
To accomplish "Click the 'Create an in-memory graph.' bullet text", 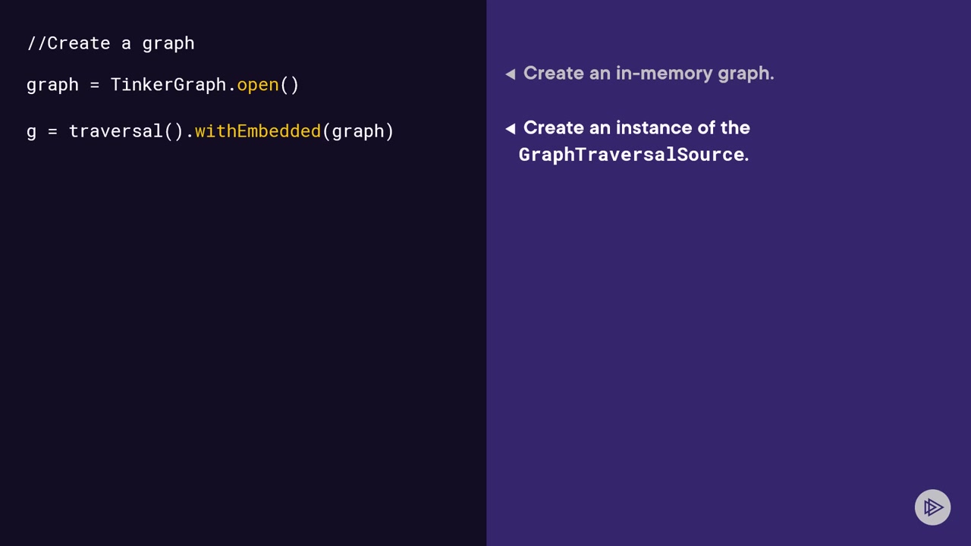I will click(x=649, y=74).
